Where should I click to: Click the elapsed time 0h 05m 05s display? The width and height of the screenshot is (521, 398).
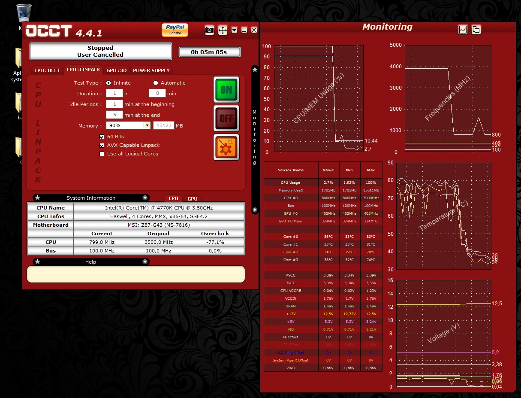(209, 52)
